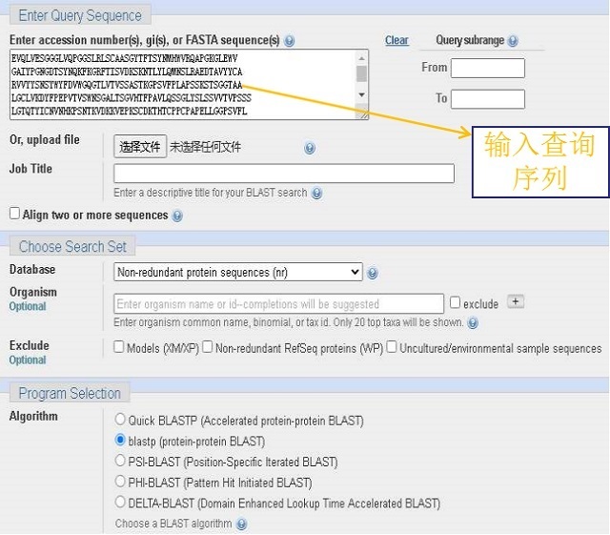Viewport: 610px width, 535px height.
Task: Click the sequence box scroll down arrow
Action: (x=361, y=94)
